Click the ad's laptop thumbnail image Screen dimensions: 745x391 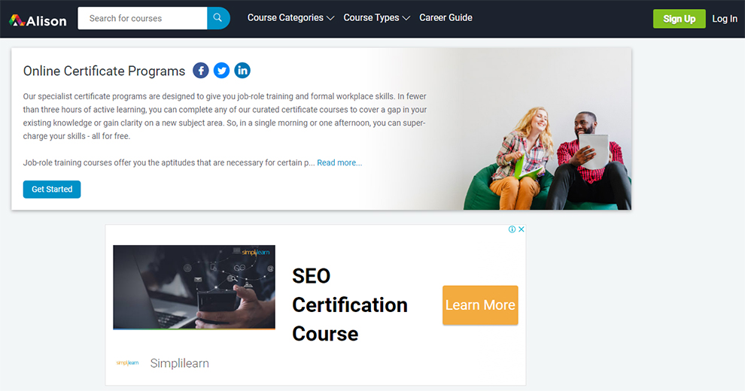click(194, 287)
